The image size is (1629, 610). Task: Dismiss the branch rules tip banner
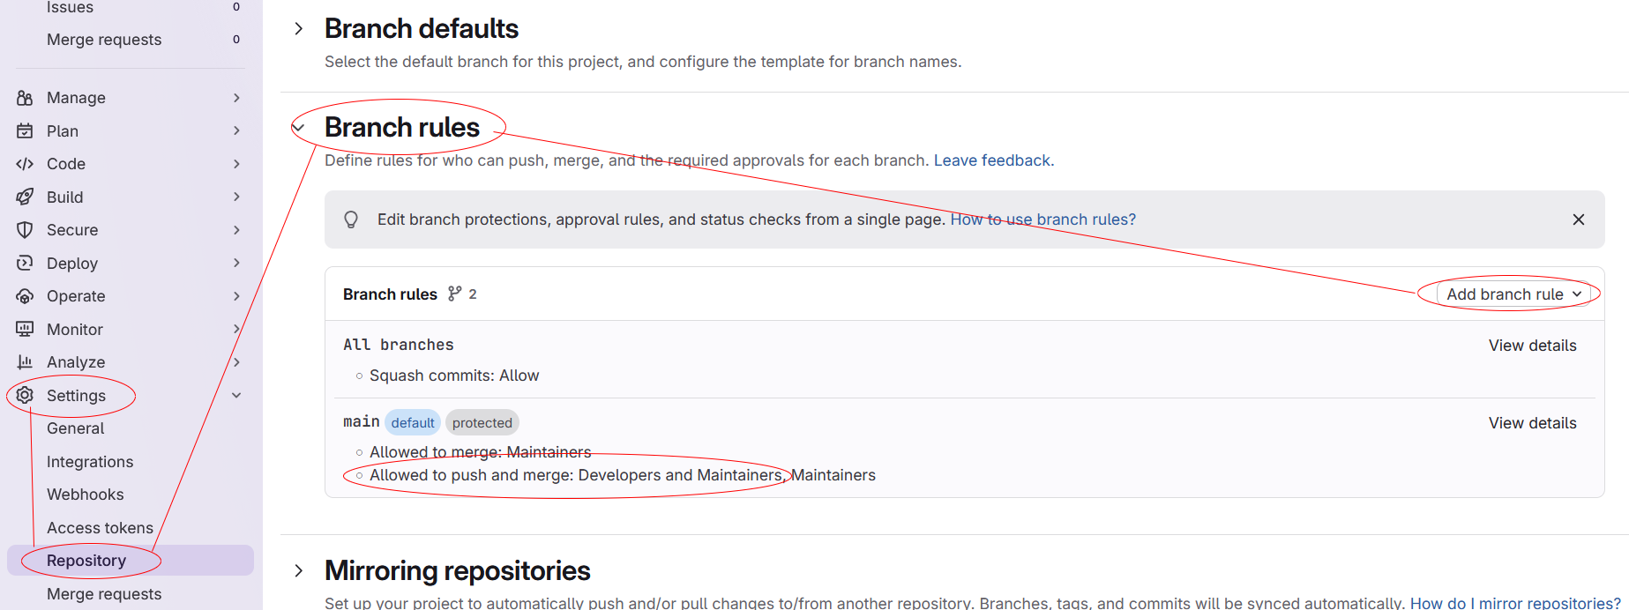1578,219
